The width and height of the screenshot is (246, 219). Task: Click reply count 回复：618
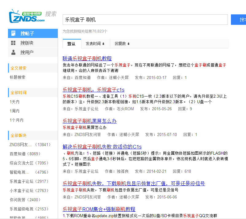[x=182, y=171]
